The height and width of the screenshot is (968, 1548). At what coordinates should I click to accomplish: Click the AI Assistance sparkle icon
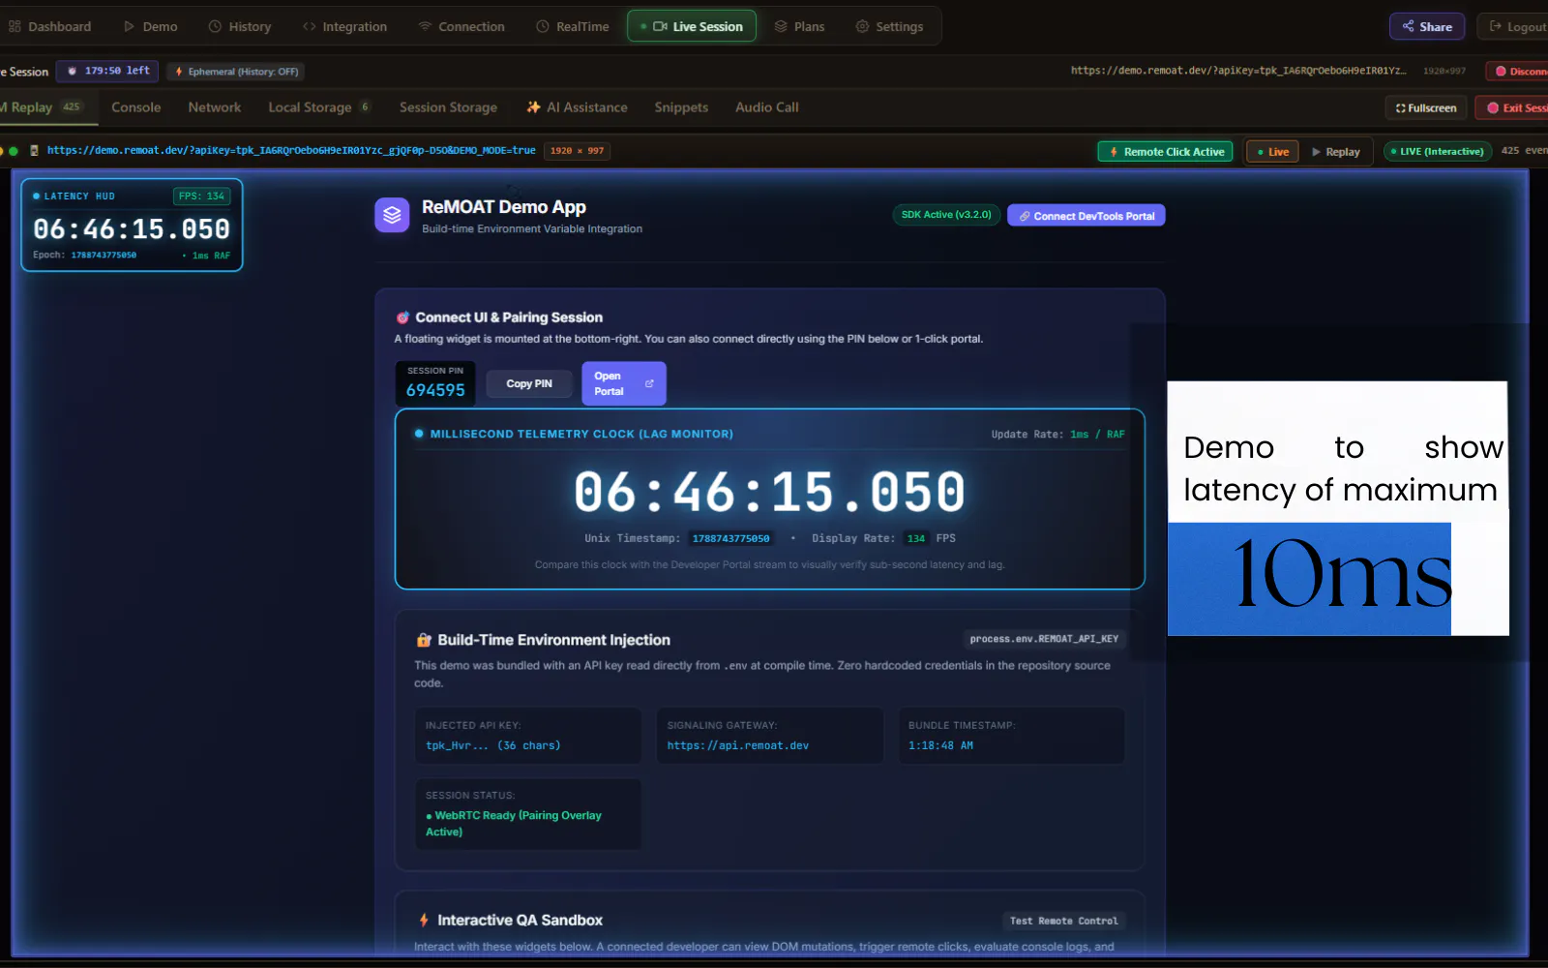coord(533,107)
